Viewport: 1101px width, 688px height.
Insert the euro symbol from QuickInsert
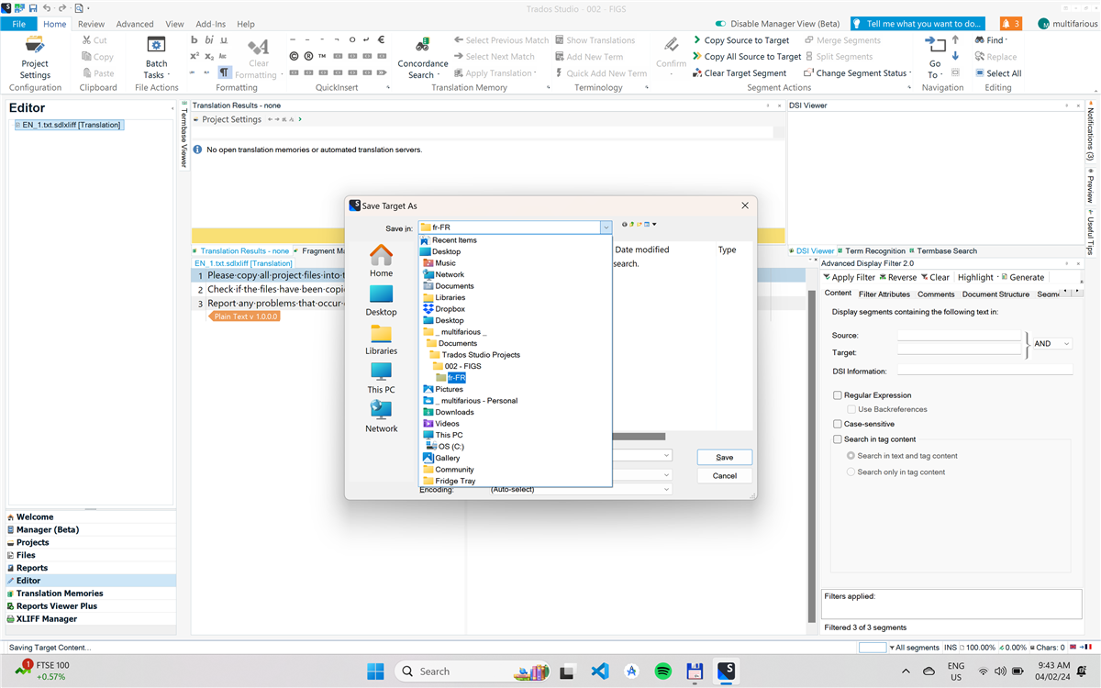point(381,40)
